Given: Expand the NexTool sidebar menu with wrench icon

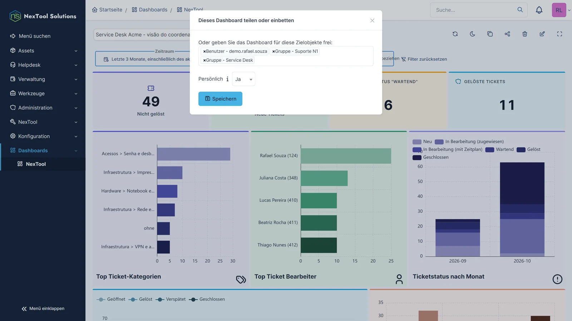Looking at the screenshot, I should point(43,122).
